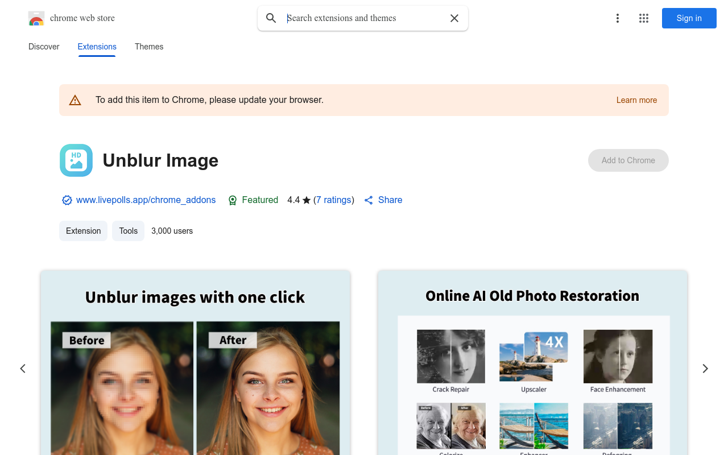This screenshot has width=728, height=455.
Task: Go to previous screenshot with left arrow
Action: [23, 369]
